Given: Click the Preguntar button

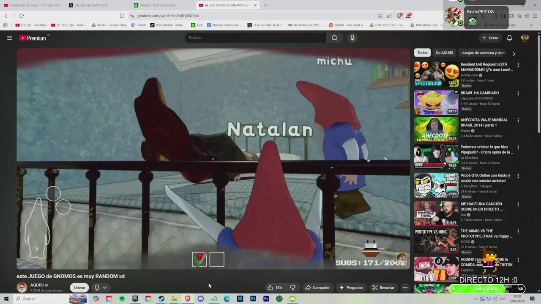Looking at the screenshot, I should [351, 288].
